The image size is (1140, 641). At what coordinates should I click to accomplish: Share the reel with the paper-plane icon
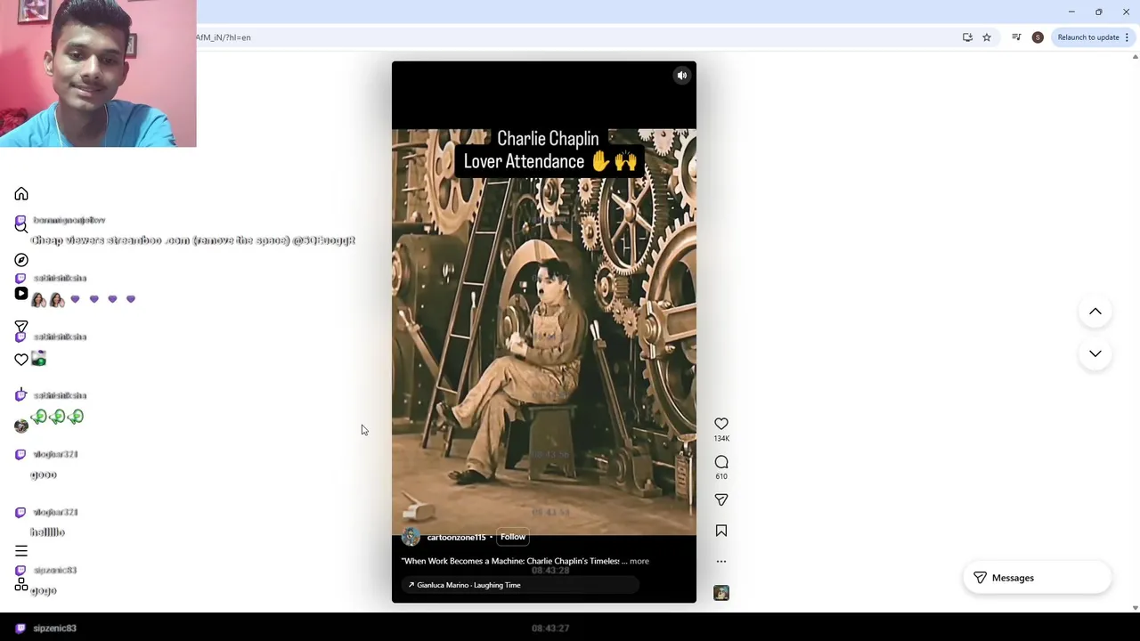click(x=721, y=500)
